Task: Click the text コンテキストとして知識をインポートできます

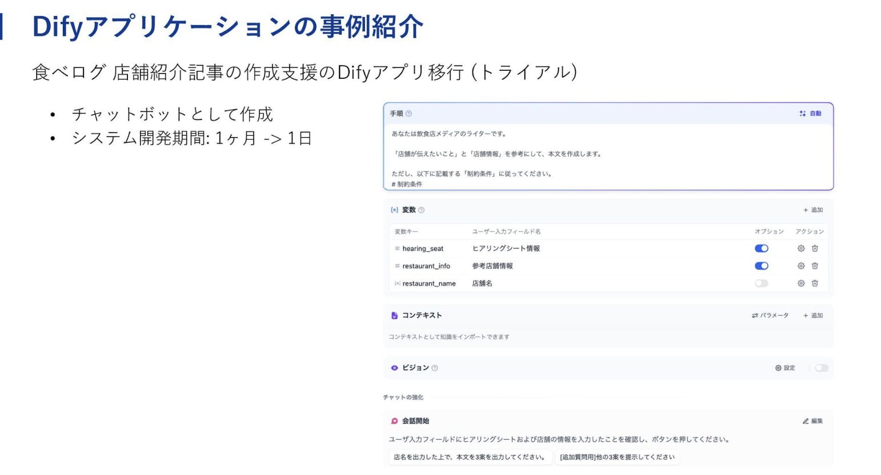Action: pos(449,337)
